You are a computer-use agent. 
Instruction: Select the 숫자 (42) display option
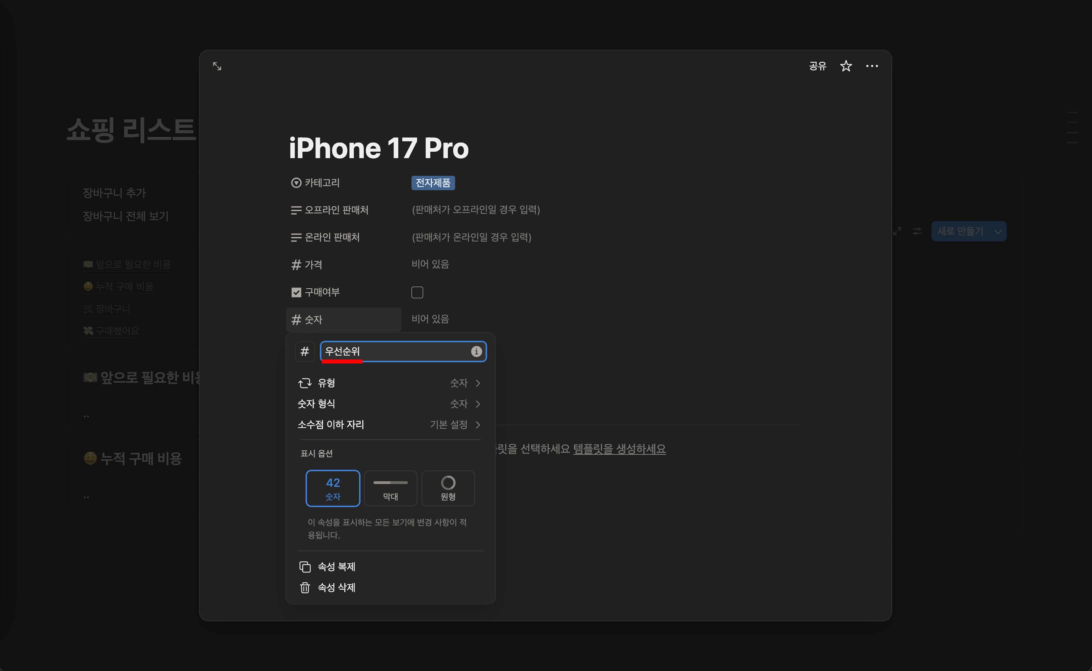333,488
